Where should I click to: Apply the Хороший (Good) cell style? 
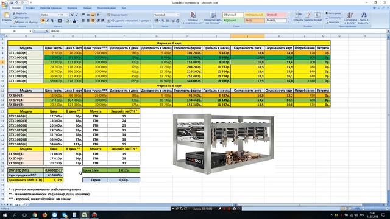[233, 21]
